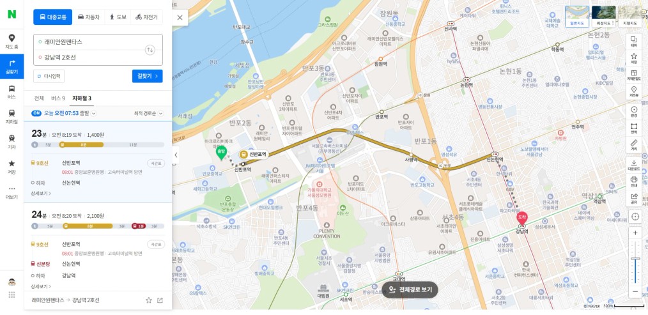Expand the departure time dropdown arrow

tap(94, 113)
